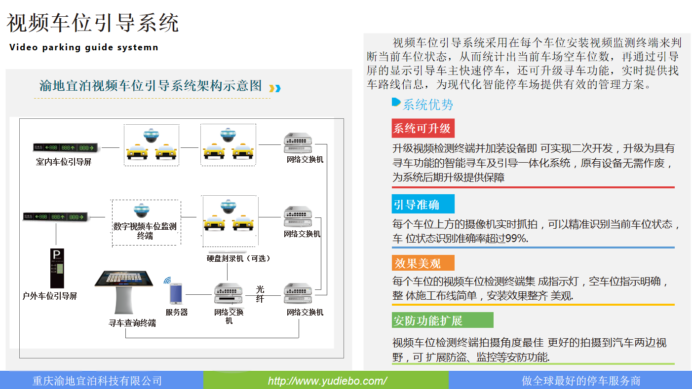Open the www.yudiebo.com link in the footer
The image size is (692, 389).
[327, 381]
